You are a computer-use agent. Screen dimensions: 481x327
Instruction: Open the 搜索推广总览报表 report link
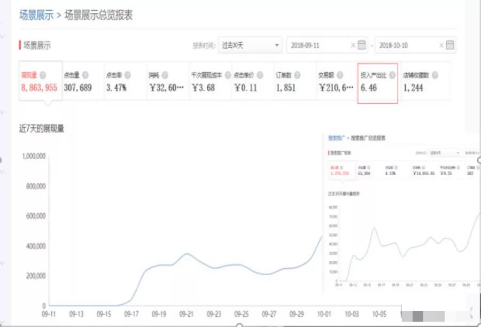368,138
